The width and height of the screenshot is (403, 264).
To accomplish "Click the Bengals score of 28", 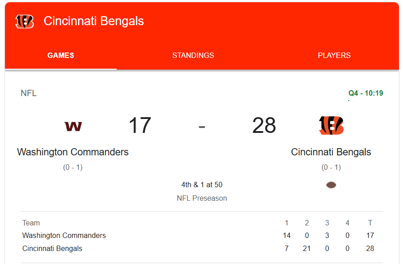I will (264, 125).
